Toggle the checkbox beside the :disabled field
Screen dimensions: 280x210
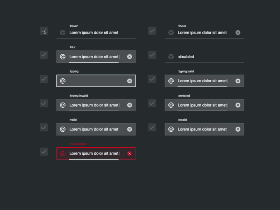pyautogui.click(x=152, y=55)
